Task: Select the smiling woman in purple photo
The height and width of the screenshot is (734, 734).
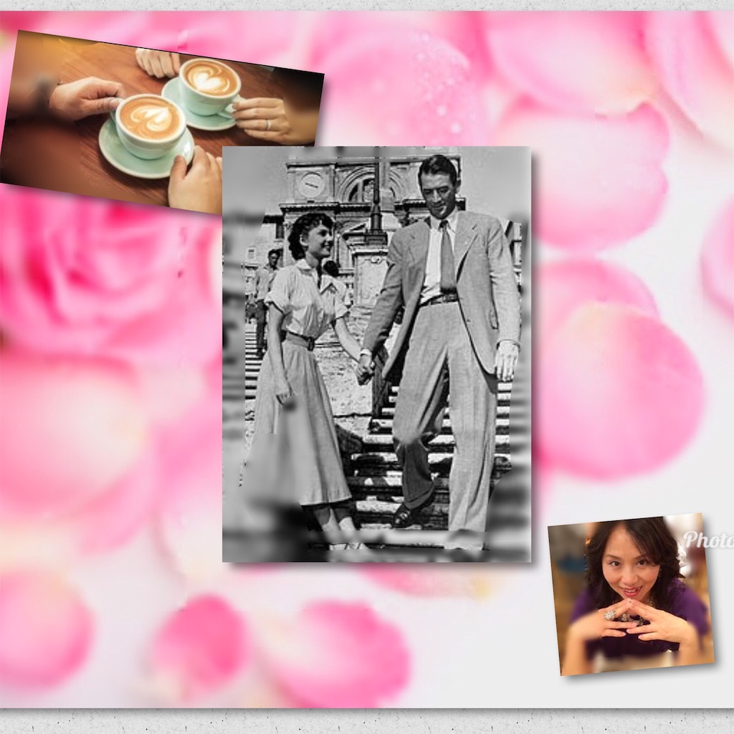Action: pos(631,594)
